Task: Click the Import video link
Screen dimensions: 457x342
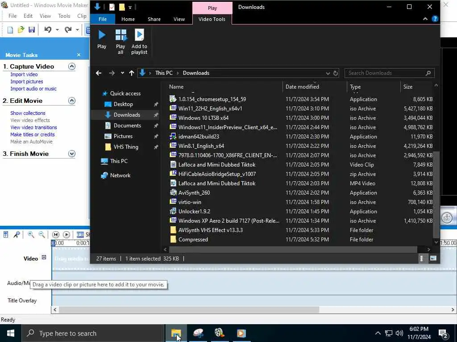Action: tap(24, 74)
